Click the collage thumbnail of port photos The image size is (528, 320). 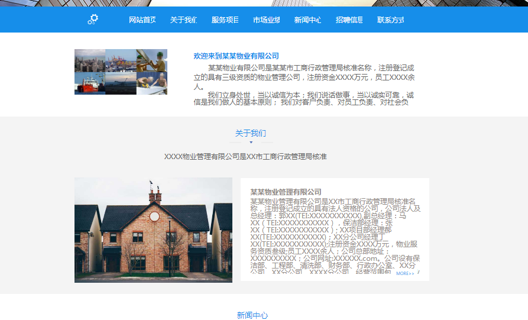(121, 72)
